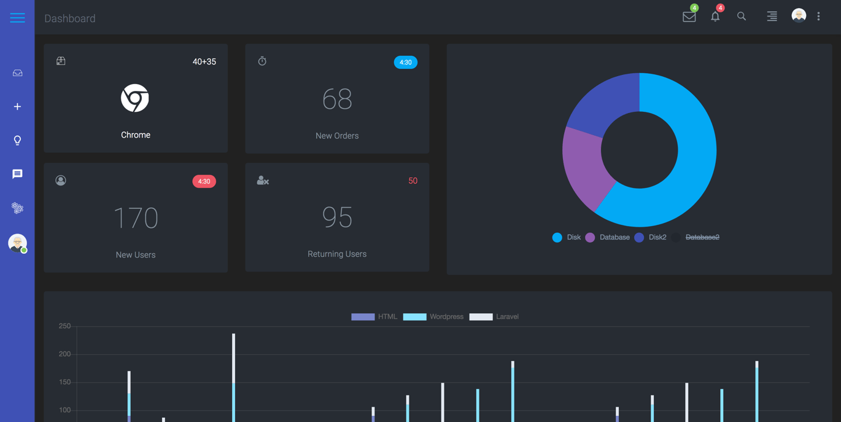Viewport: 841px width, 422px height.
Task: Click the stopwatch icon on New Orders card
Action: point(262,61)
